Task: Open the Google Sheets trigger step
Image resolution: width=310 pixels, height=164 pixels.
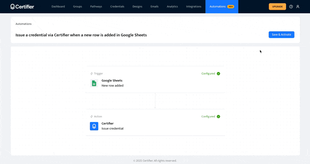Action: click(155, 79)
